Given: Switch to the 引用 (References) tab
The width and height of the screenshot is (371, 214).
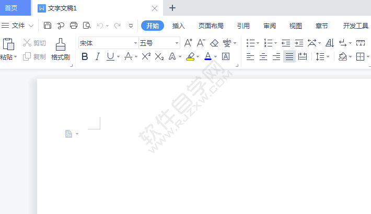Looking at the screenshot, I should [244, 26].
